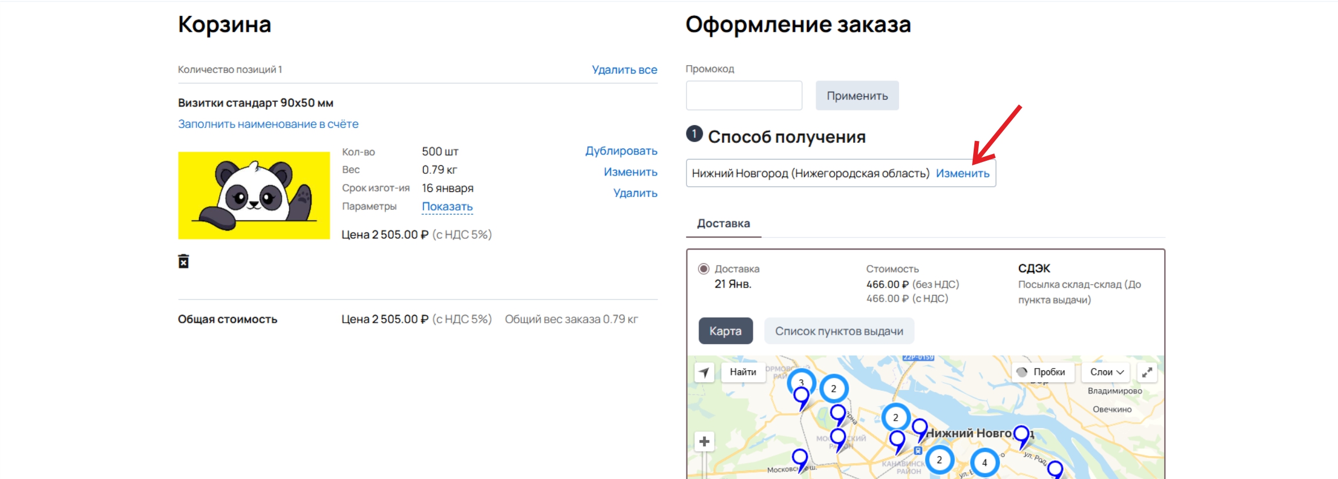Zoom in the map with the plus button
1338x479 pixels.
tap(704, 442)
